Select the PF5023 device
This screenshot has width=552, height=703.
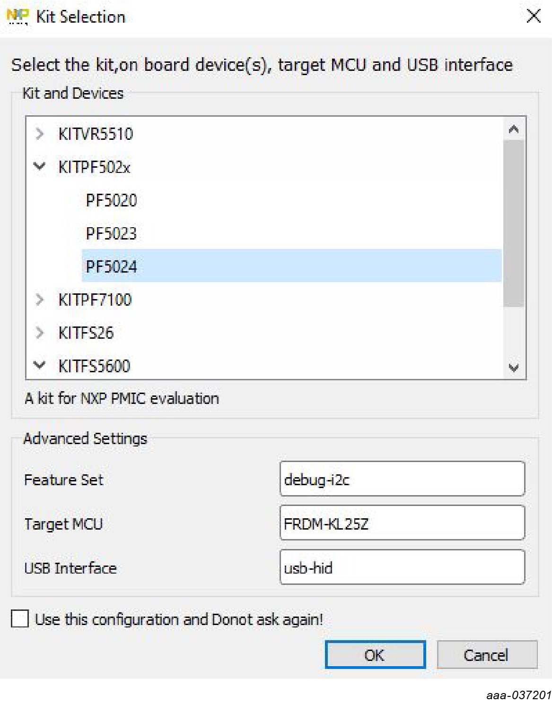pyautogui.click(x=111, y=233)
